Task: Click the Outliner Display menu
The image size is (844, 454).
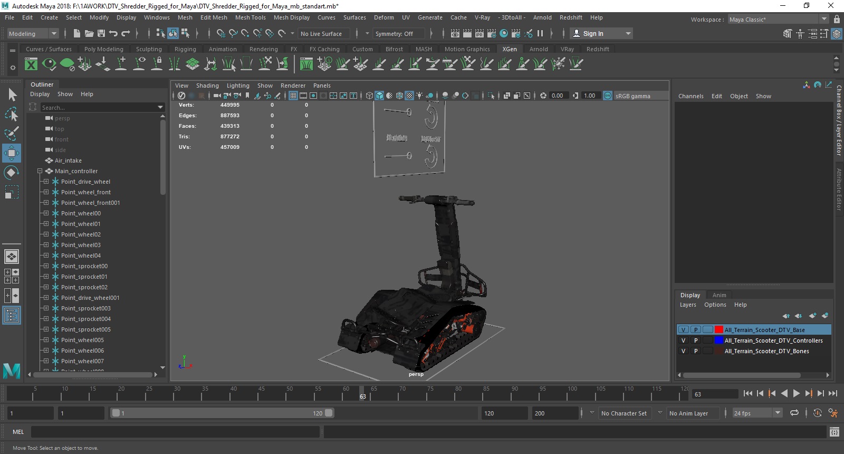Action: [x=40, y=94]
